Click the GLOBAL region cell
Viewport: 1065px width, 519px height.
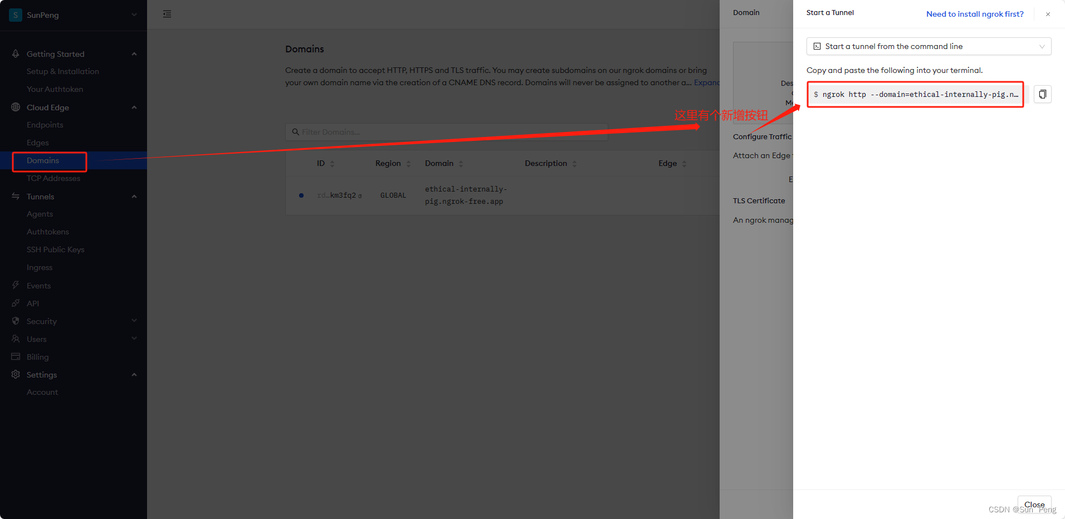click(393, 195)
